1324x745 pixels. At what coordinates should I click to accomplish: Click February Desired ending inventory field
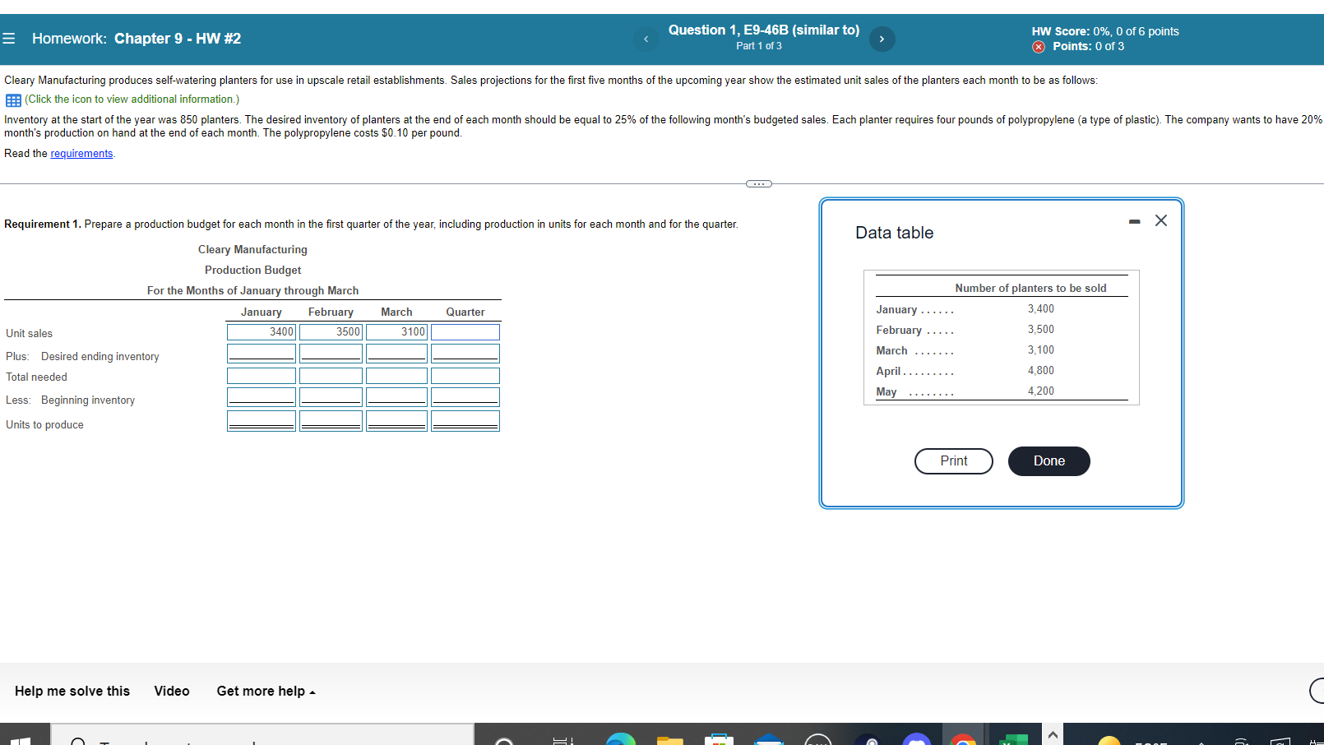coord(331,354)
